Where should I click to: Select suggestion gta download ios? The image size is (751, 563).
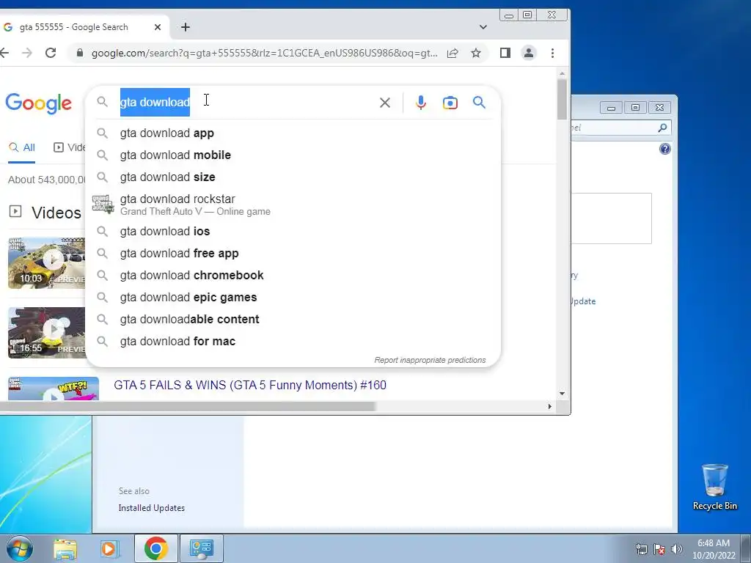point(293,231)
